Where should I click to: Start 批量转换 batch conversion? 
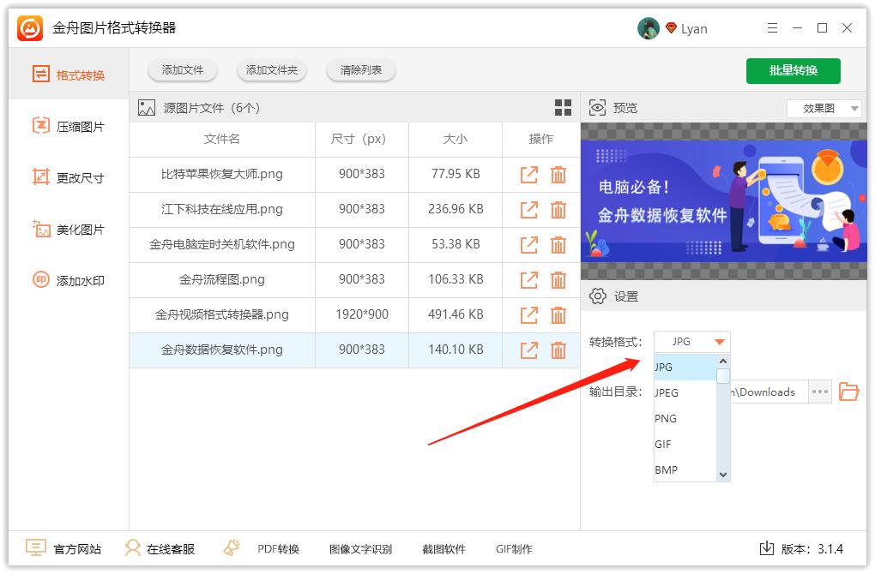tap(793, 71)
